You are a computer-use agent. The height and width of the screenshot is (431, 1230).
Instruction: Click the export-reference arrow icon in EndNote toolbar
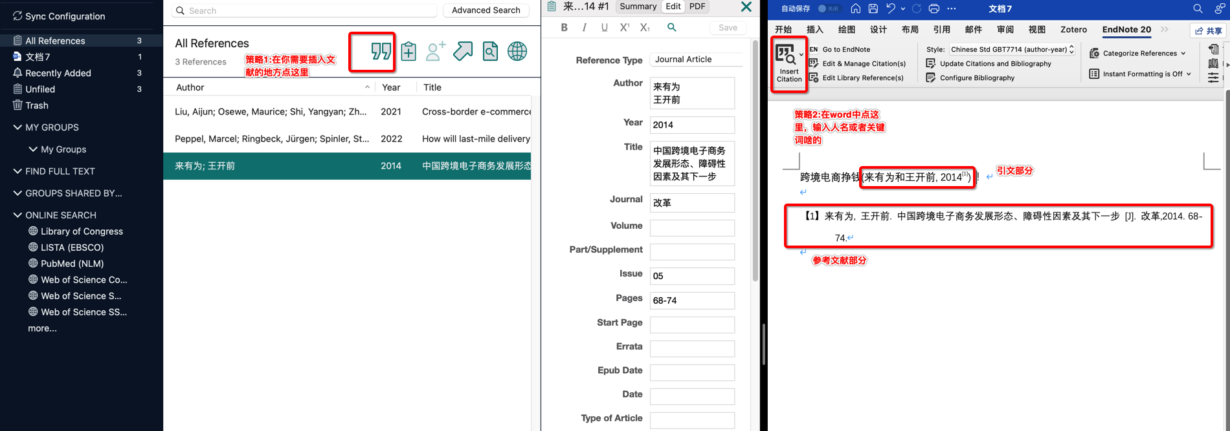(x=463, y=51)
